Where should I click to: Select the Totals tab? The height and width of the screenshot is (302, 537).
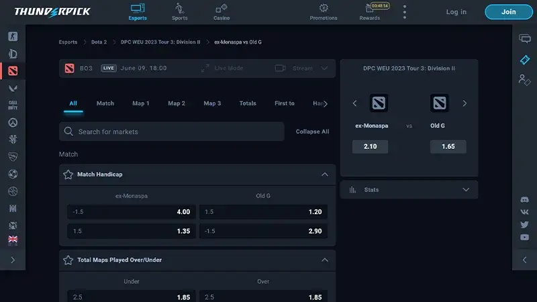248,103
